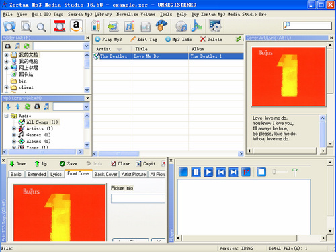This screenshot has height=252, width=336.
Task: Click the green arrow music folder icon
Action: tap(113, 26)
